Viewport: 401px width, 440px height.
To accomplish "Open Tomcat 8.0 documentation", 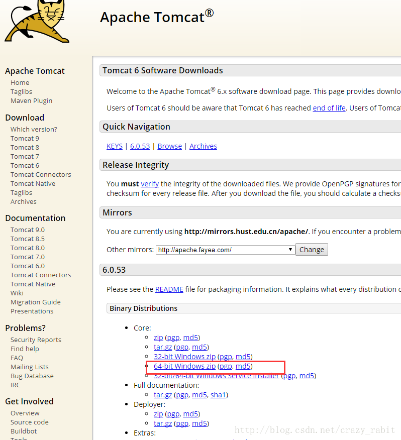I will [28, 248].
